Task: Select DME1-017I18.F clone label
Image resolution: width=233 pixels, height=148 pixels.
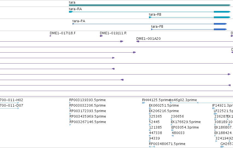Action: [62, 33]
